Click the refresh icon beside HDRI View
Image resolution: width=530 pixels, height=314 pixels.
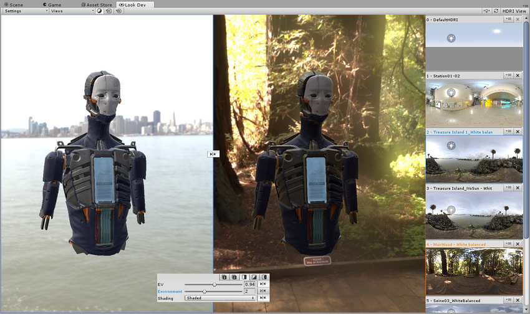(496, 11)
